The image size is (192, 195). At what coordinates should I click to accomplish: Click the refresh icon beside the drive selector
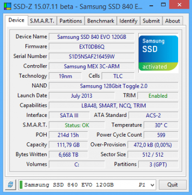[11, 185]
